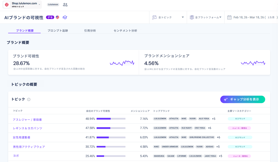This screenshot has width=278, height=162.
Task: Click the Lululemon tag badge
Action: click(53, 5)
